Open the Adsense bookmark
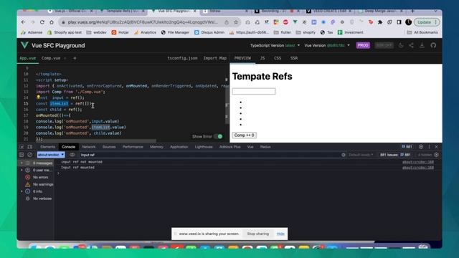 pyautogui.click(x=32, y=32)
